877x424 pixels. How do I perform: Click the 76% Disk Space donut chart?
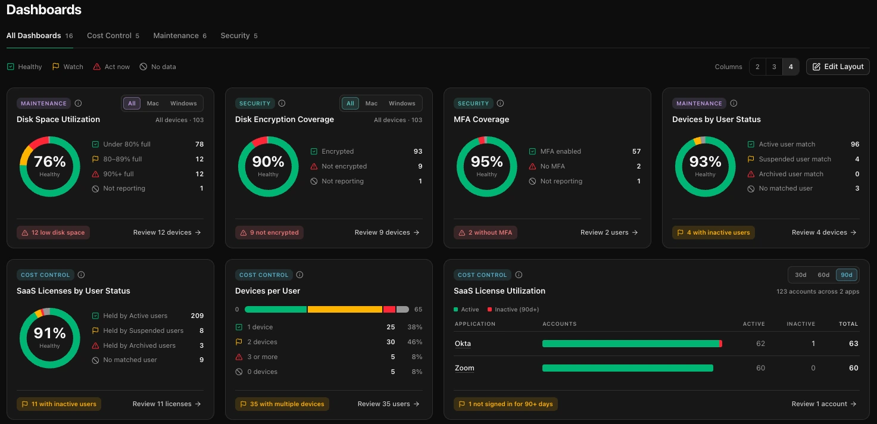point(50,166)
